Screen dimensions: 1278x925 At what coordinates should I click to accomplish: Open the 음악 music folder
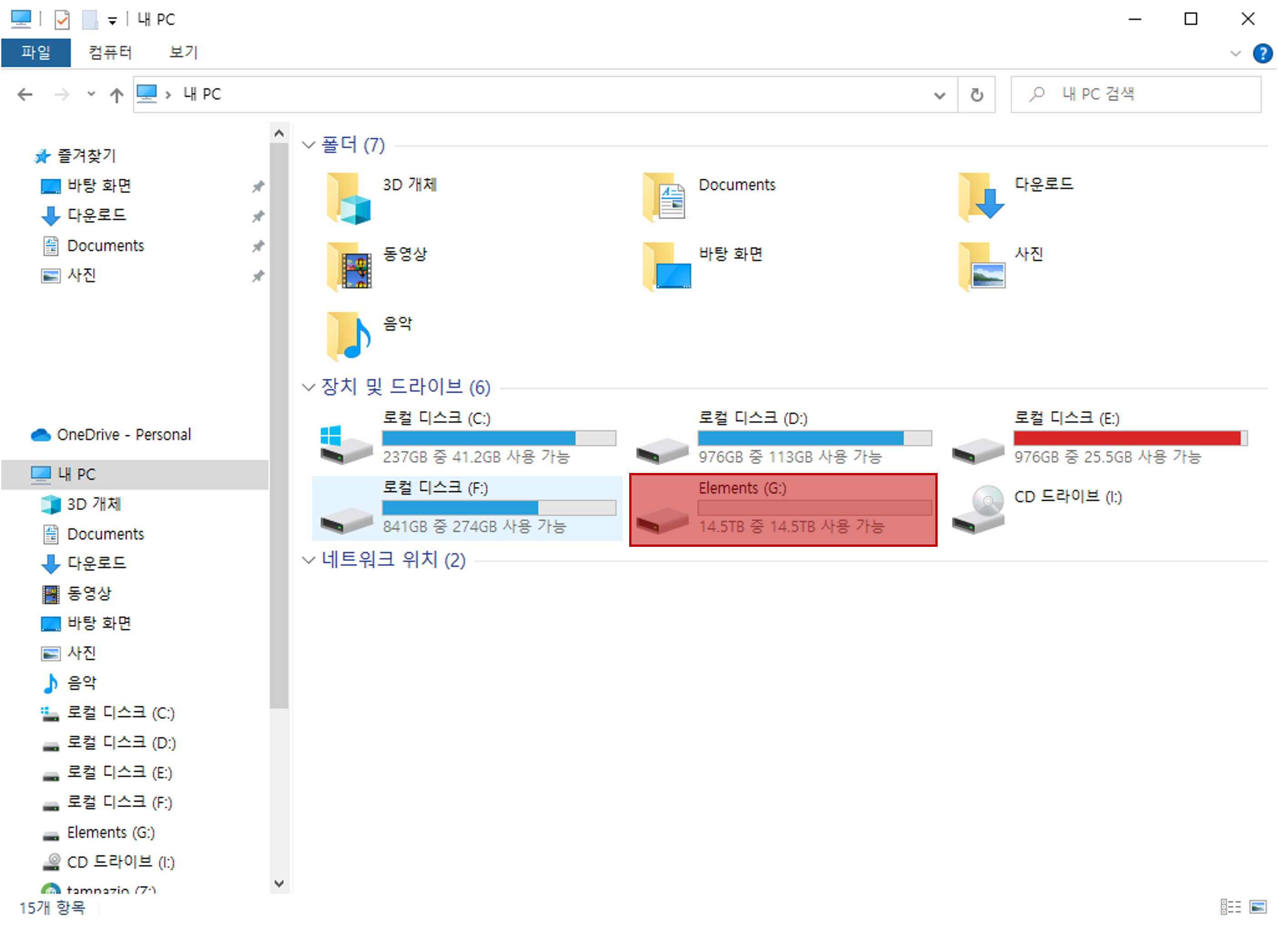pos(349,336)
